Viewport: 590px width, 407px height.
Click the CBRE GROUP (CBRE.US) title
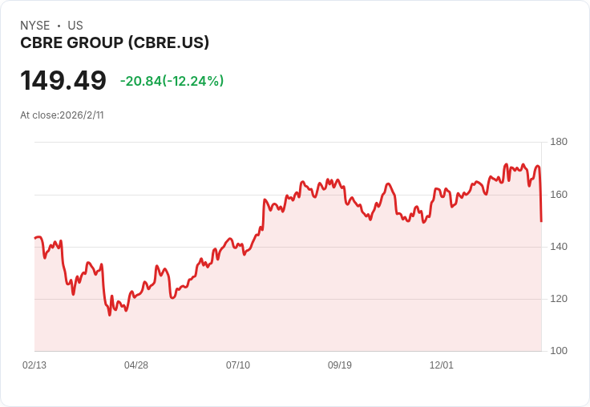[x=115, y=42]
